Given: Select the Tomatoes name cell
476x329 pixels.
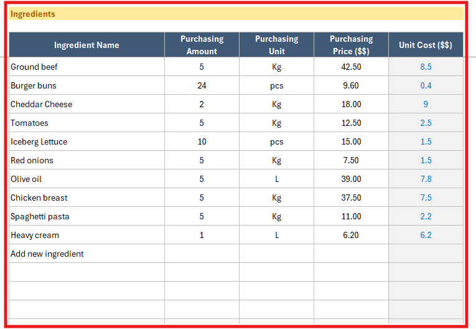Looking at the screenshot, I should (87, 123).
